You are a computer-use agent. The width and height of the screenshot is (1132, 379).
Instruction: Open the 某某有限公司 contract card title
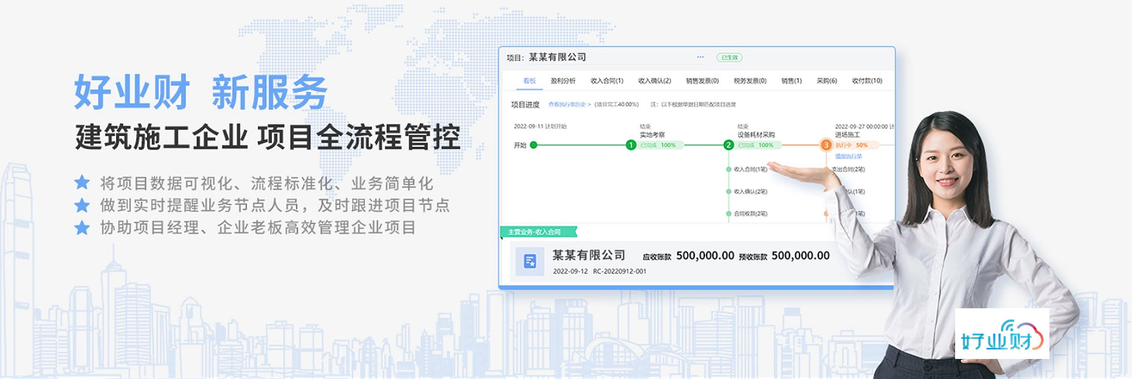tap(588, 255)
